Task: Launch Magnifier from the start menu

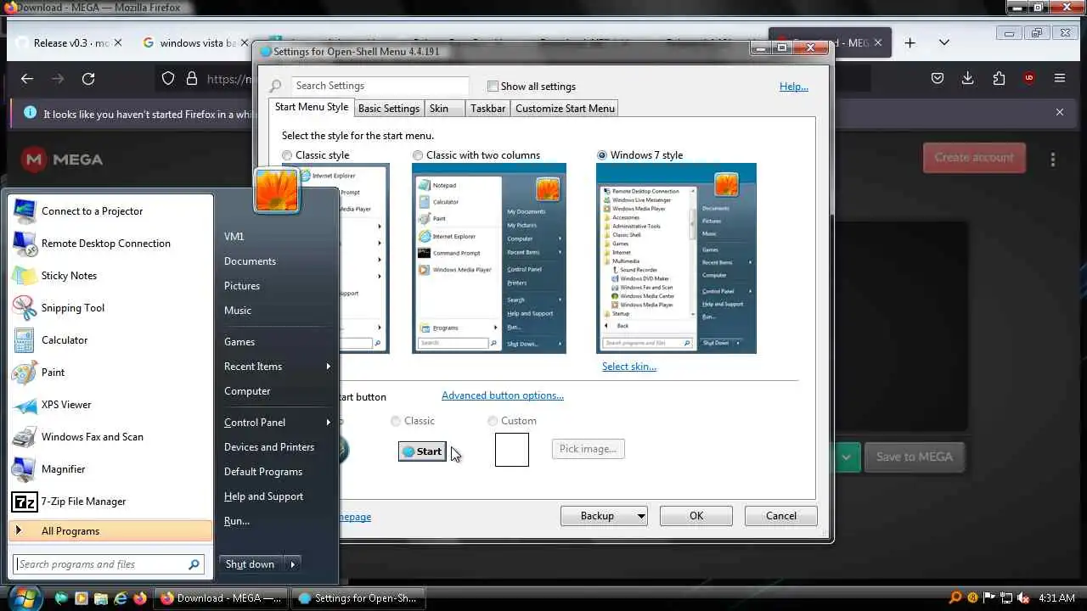Action: (x=110, y=469)
